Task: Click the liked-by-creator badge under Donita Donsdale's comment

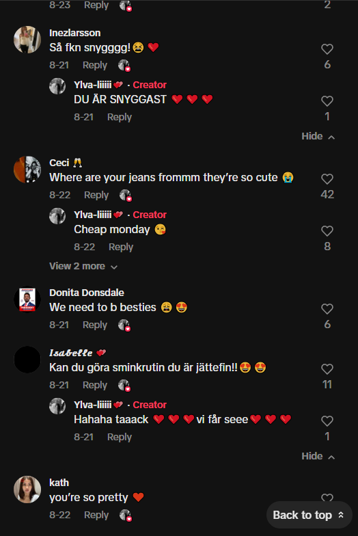Action: pyautogui.click(x=124, y=325)
